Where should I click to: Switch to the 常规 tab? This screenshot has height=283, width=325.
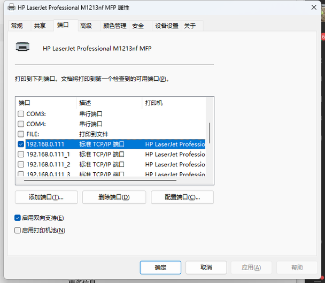[17, 26]
